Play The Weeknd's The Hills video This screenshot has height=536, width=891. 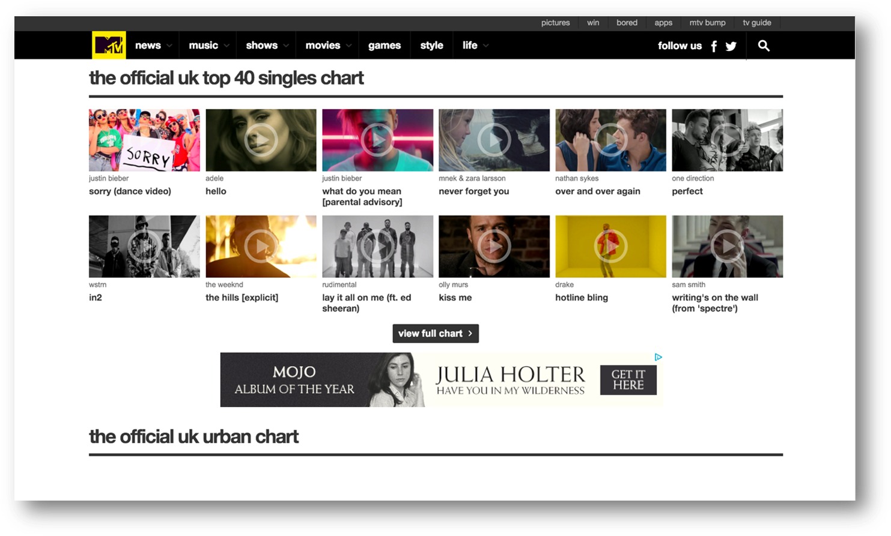pos(261,246)
